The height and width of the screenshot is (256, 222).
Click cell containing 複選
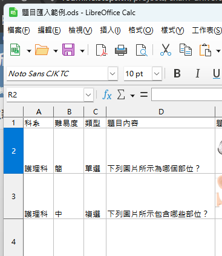click(x=95, y=196)
